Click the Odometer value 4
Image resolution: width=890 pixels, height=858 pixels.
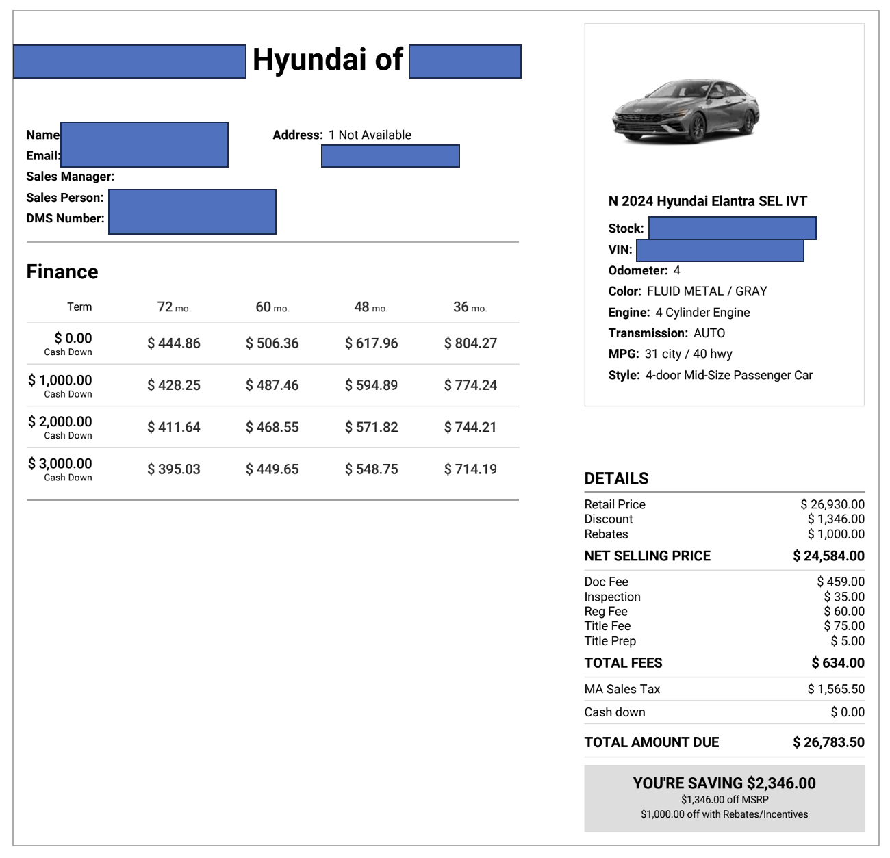click(x=676, y=270)
